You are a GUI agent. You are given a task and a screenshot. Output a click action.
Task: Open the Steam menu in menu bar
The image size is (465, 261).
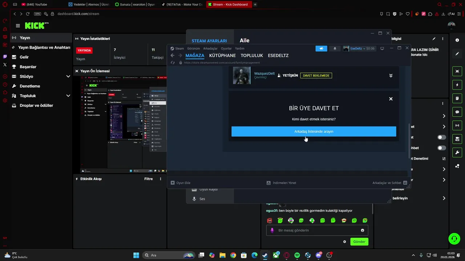(x=179, y=48)
